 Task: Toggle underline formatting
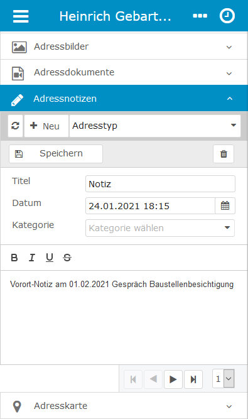click(x=50, y=258)
